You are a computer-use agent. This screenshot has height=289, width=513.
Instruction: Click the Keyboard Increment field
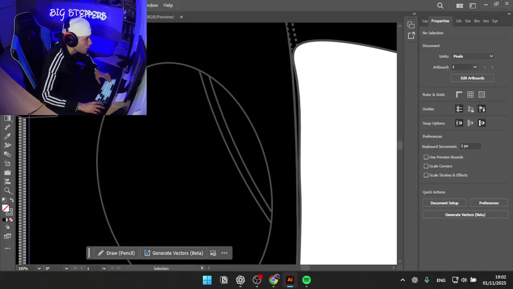point(470,146)
